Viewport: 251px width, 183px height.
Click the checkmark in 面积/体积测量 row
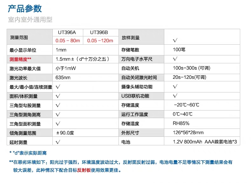click(58, 96)
